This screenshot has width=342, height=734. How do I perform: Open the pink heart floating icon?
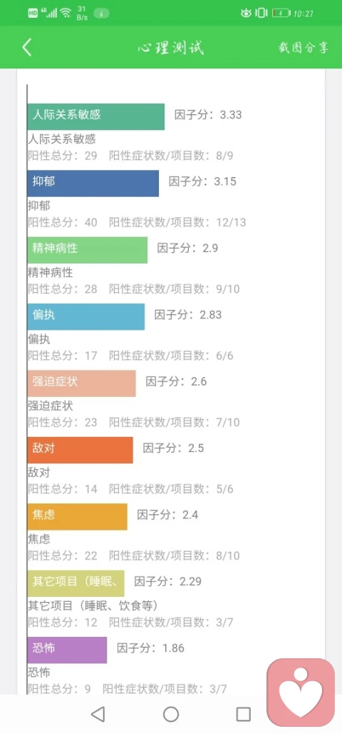pos(301,693)
